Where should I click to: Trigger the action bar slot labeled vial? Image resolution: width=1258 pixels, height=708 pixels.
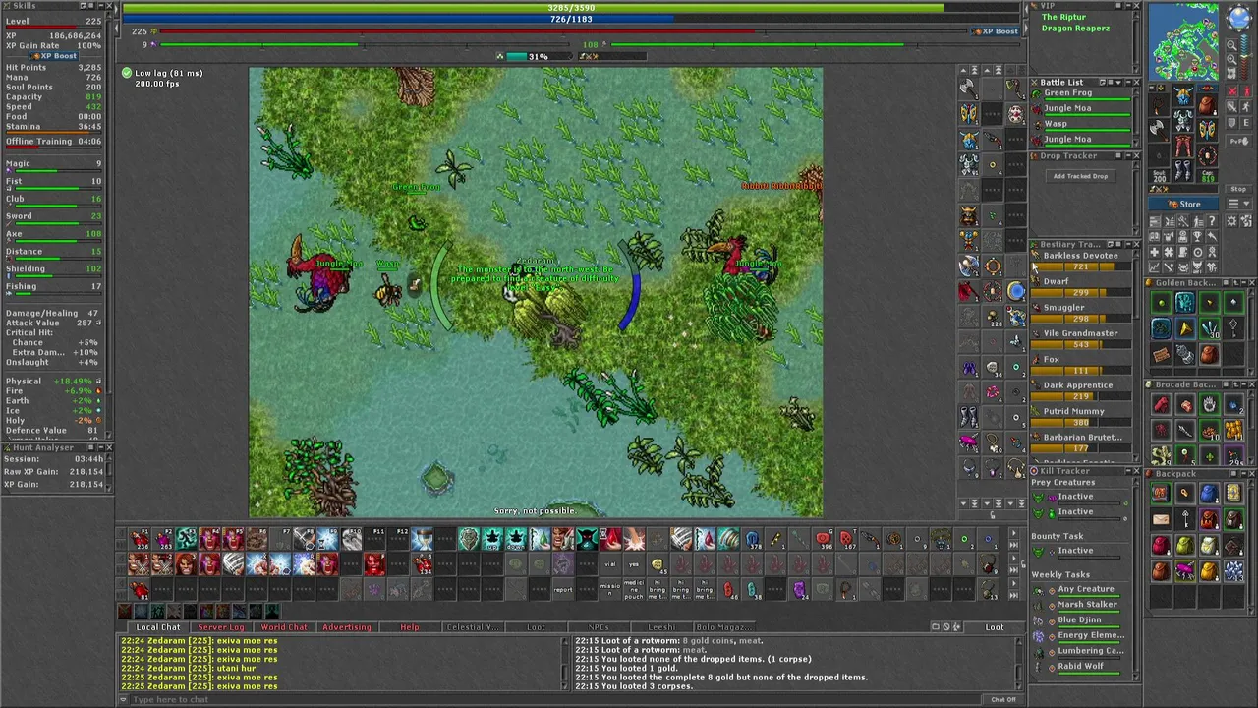(x=610, y=563)
